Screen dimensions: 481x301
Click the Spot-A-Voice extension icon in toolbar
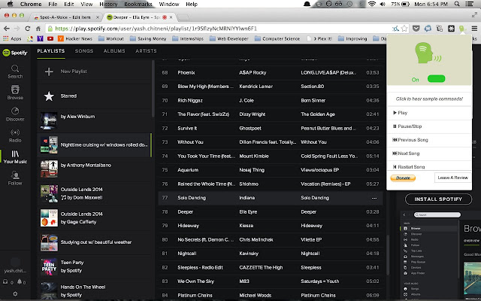tap(462, 29)
